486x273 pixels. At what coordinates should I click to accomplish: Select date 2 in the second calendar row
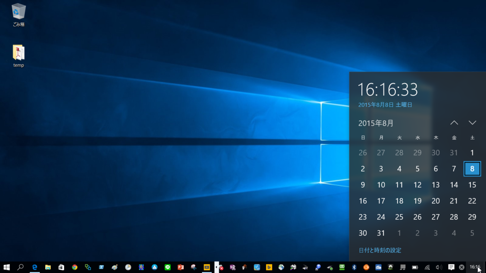coord(363,169)
